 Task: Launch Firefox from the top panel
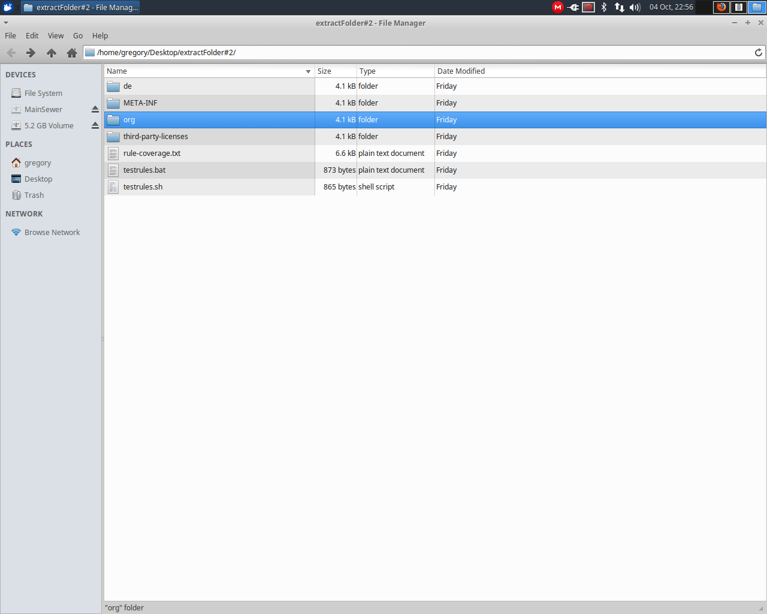tap(721, 7)
